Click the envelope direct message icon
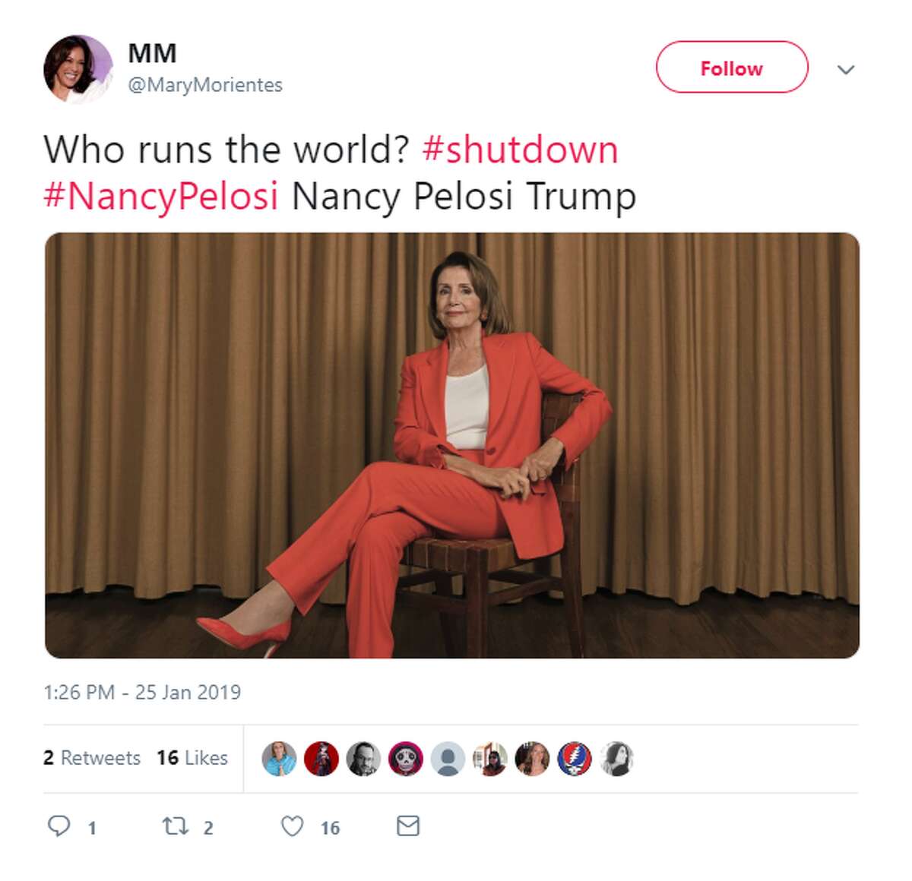 [x=408, y=826]
